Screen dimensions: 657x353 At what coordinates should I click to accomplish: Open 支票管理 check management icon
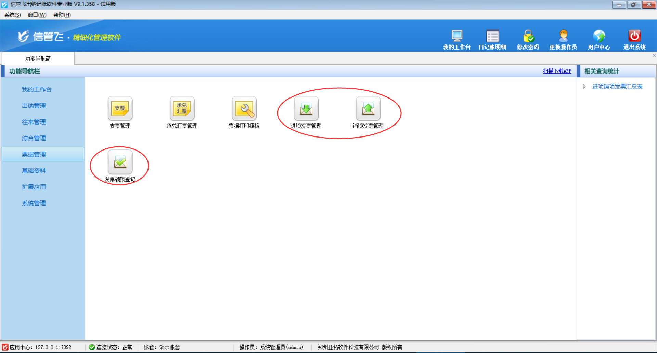(x=120, y=109)
